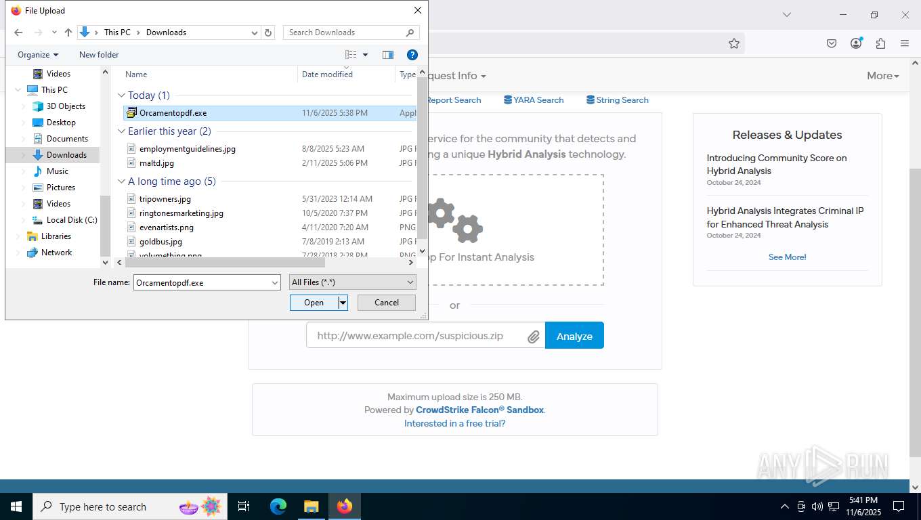Expand the address bar path dropdown

(255, 32)
